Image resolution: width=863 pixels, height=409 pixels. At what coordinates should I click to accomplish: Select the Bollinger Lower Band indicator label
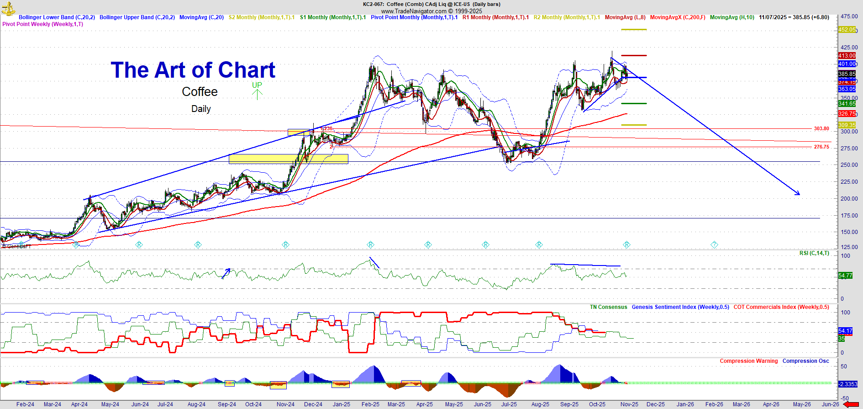coord(57,17)
